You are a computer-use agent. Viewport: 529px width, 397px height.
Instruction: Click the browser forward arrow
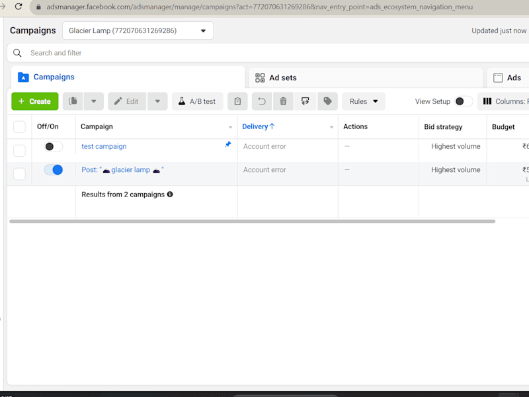[x=3, y=7]
